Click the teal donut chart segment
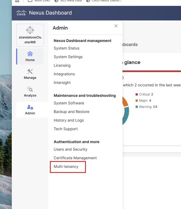 pos(126,116)
